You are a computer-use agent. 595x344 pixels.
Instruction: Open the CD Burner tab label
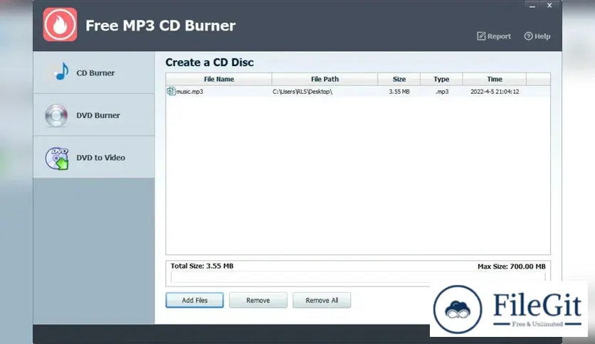coord(95,73)
